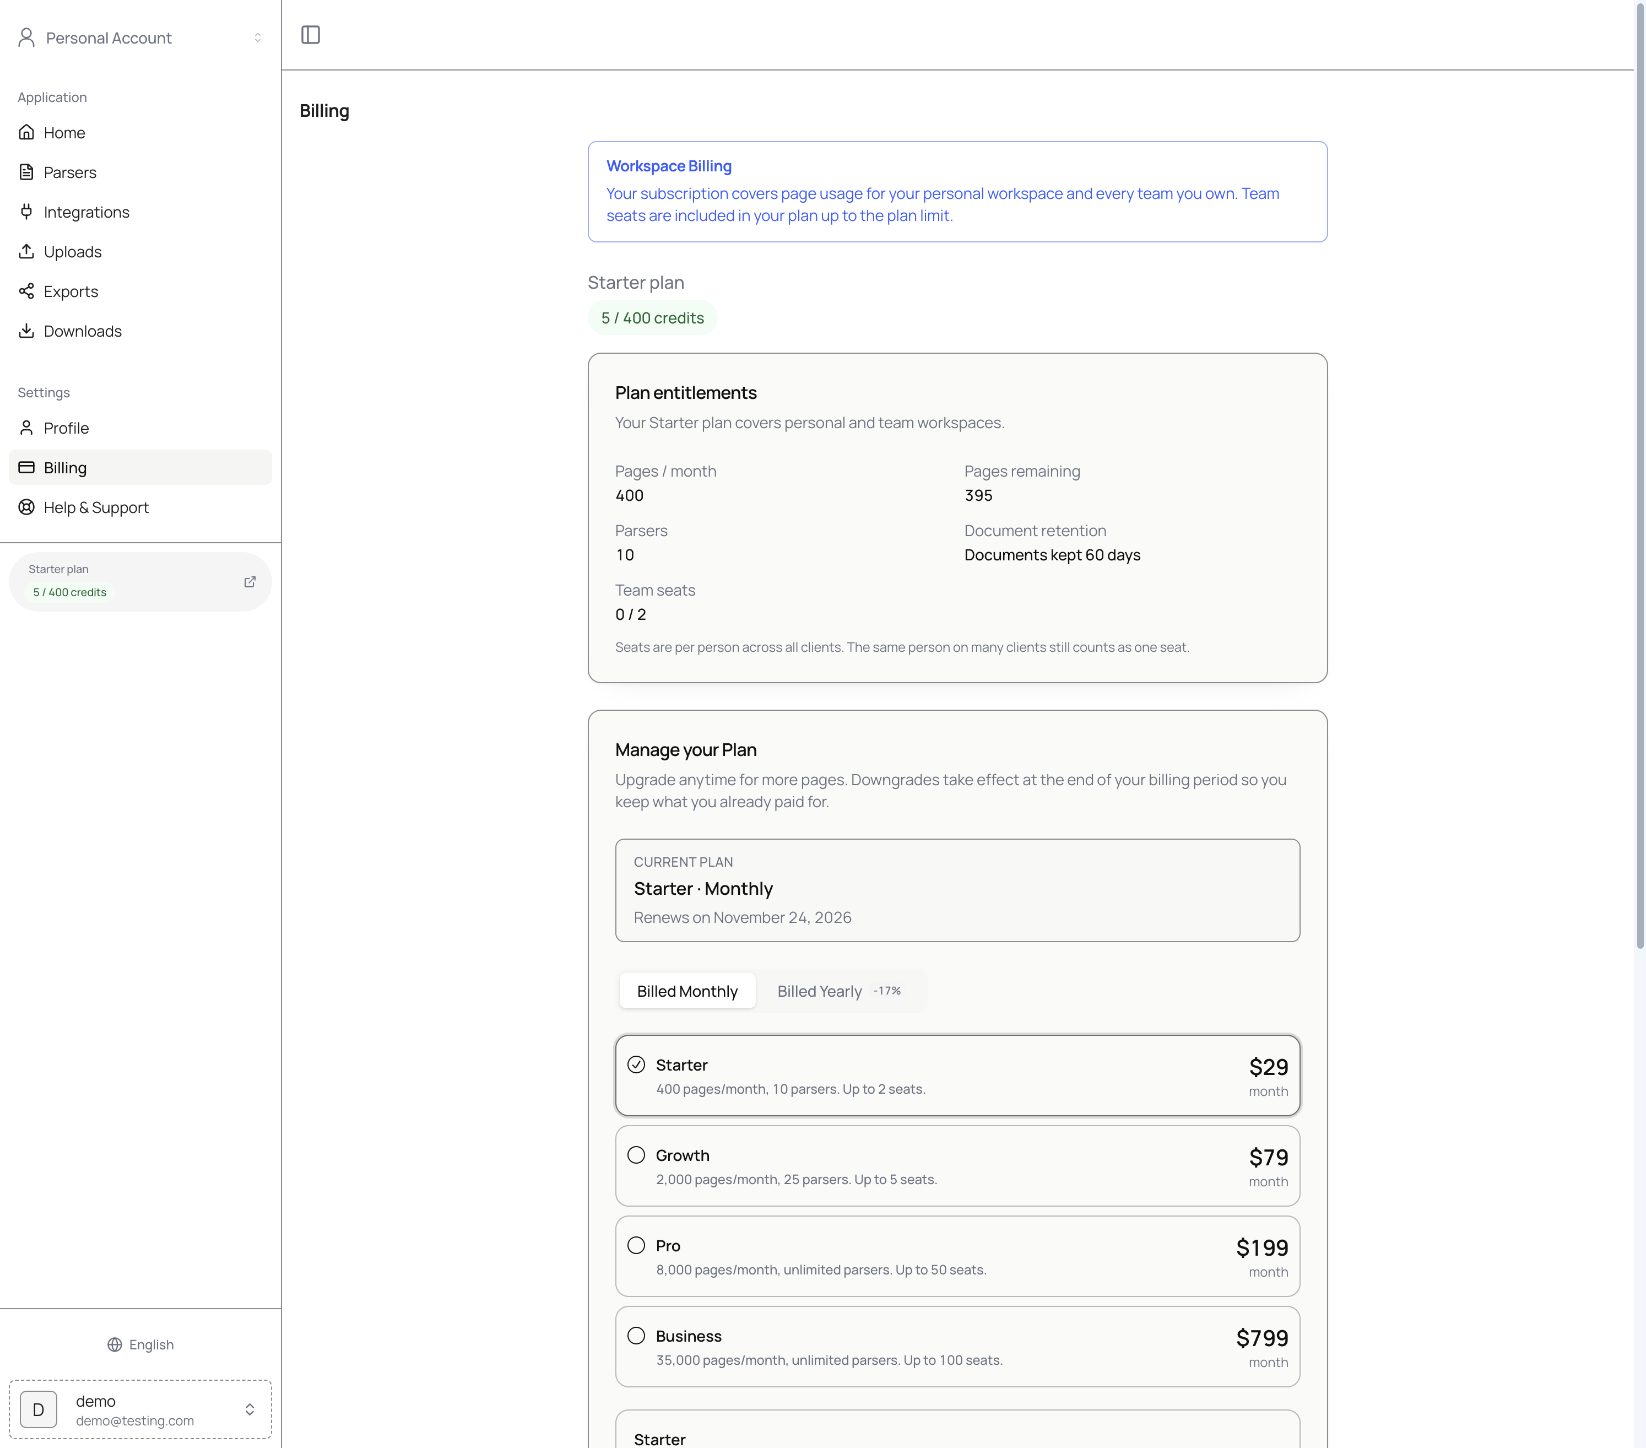Click the Home house icon

[26, 132]
